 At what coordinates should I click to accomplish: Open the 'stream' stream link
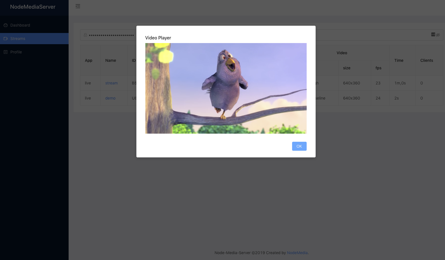point(111,83)
